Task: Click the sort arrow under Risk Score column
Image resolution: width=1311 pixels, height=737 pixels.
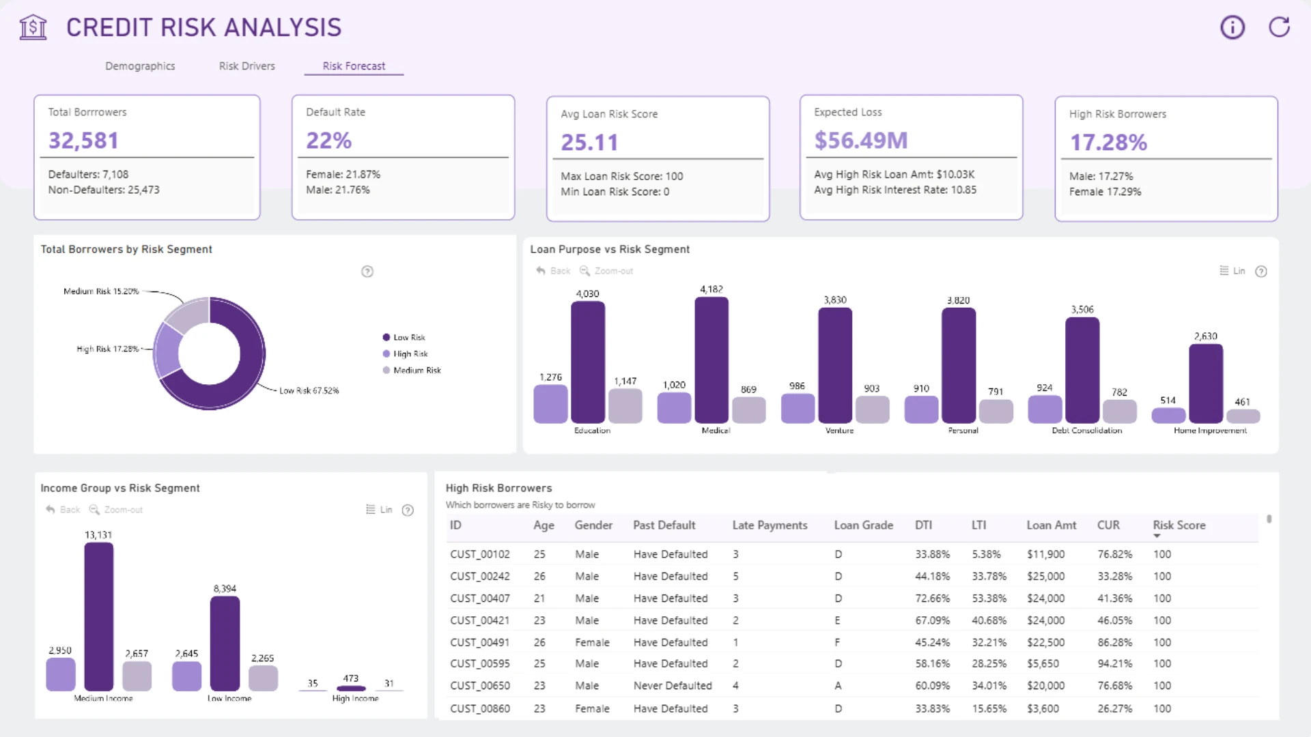Action: pos(1157,536)
